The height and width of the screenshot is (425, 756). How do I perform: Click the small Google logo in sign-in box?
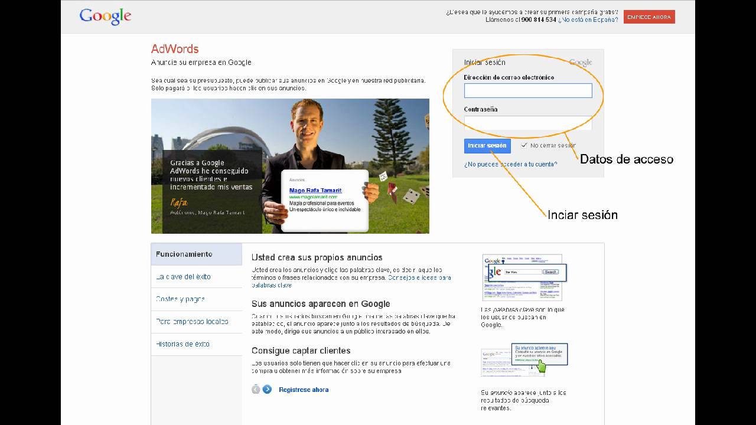click(x=581, y=63)
